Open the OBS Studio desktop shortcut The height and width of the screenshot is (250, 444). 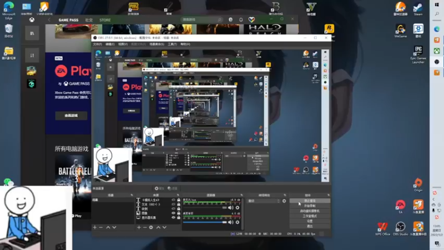(x=400, y=229)
